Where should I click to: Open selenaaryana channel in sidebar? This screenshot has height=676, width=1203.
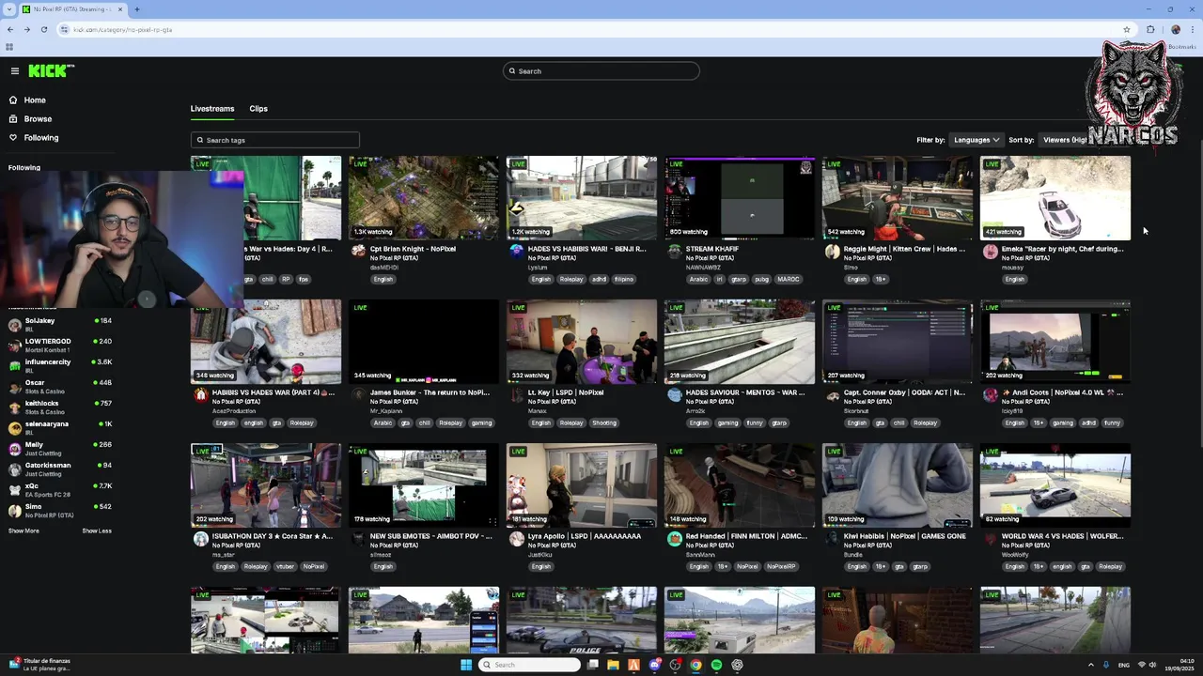click(x=58, y=428)
